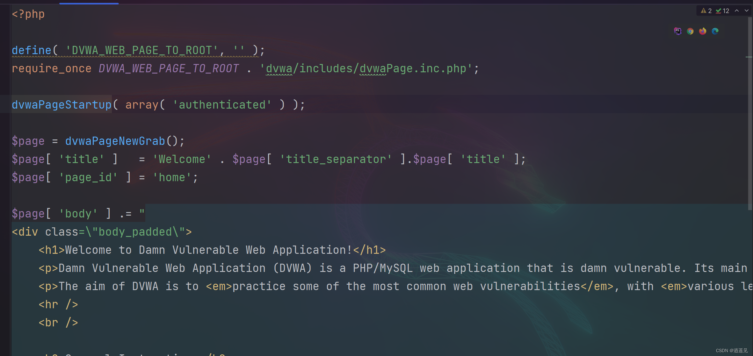Click the 'home' page_id value
This screenshot has width=753, height=356.
(172, 177)
